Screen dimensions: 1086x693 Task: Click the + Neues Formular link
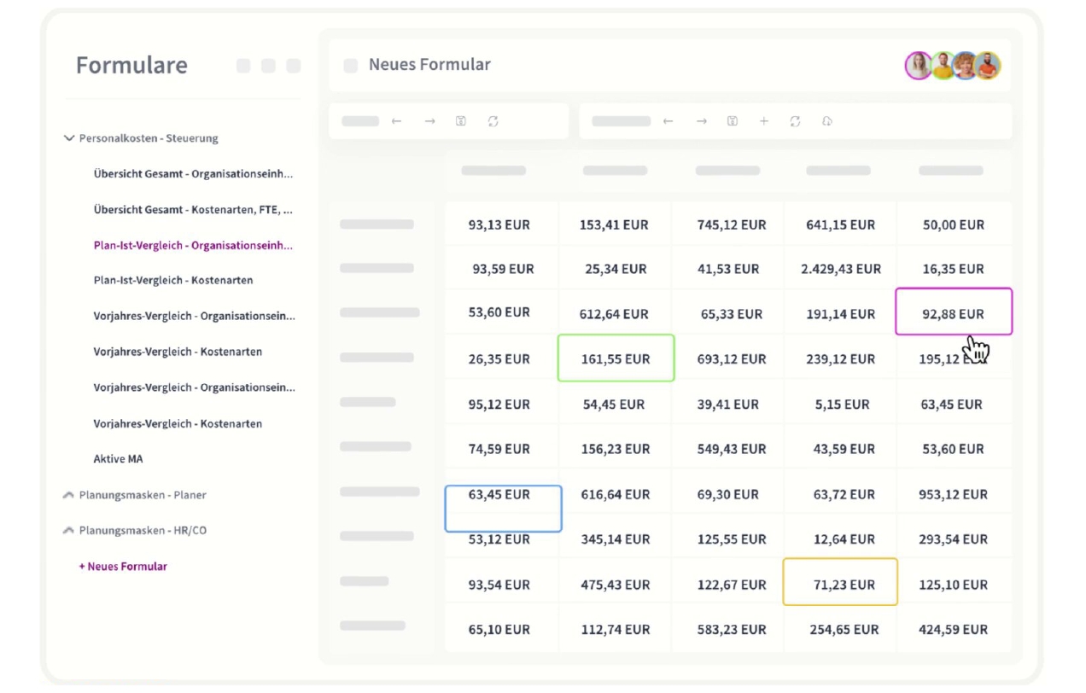coord(123,567)
